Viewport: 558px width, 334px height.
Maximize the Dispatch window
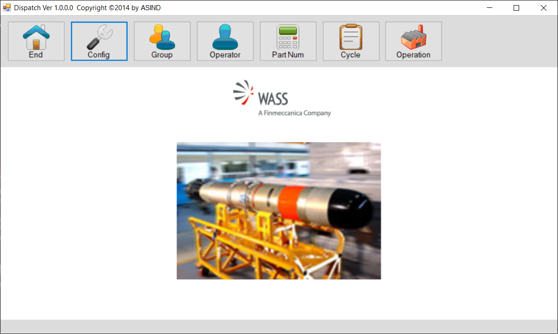516,8
